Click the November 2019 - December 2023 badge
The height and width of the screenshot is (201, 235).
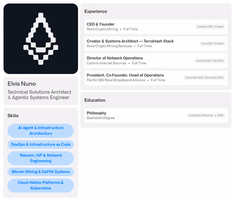coord(204,77)
